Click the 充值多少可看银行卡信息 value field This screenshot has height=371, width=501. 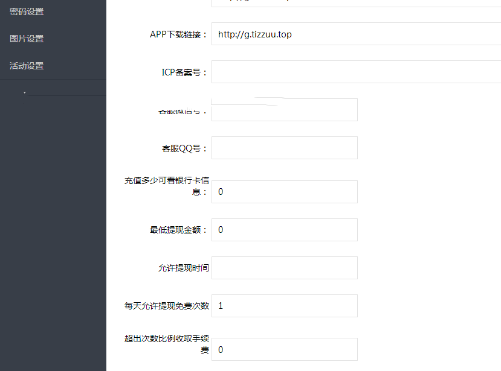284,192
